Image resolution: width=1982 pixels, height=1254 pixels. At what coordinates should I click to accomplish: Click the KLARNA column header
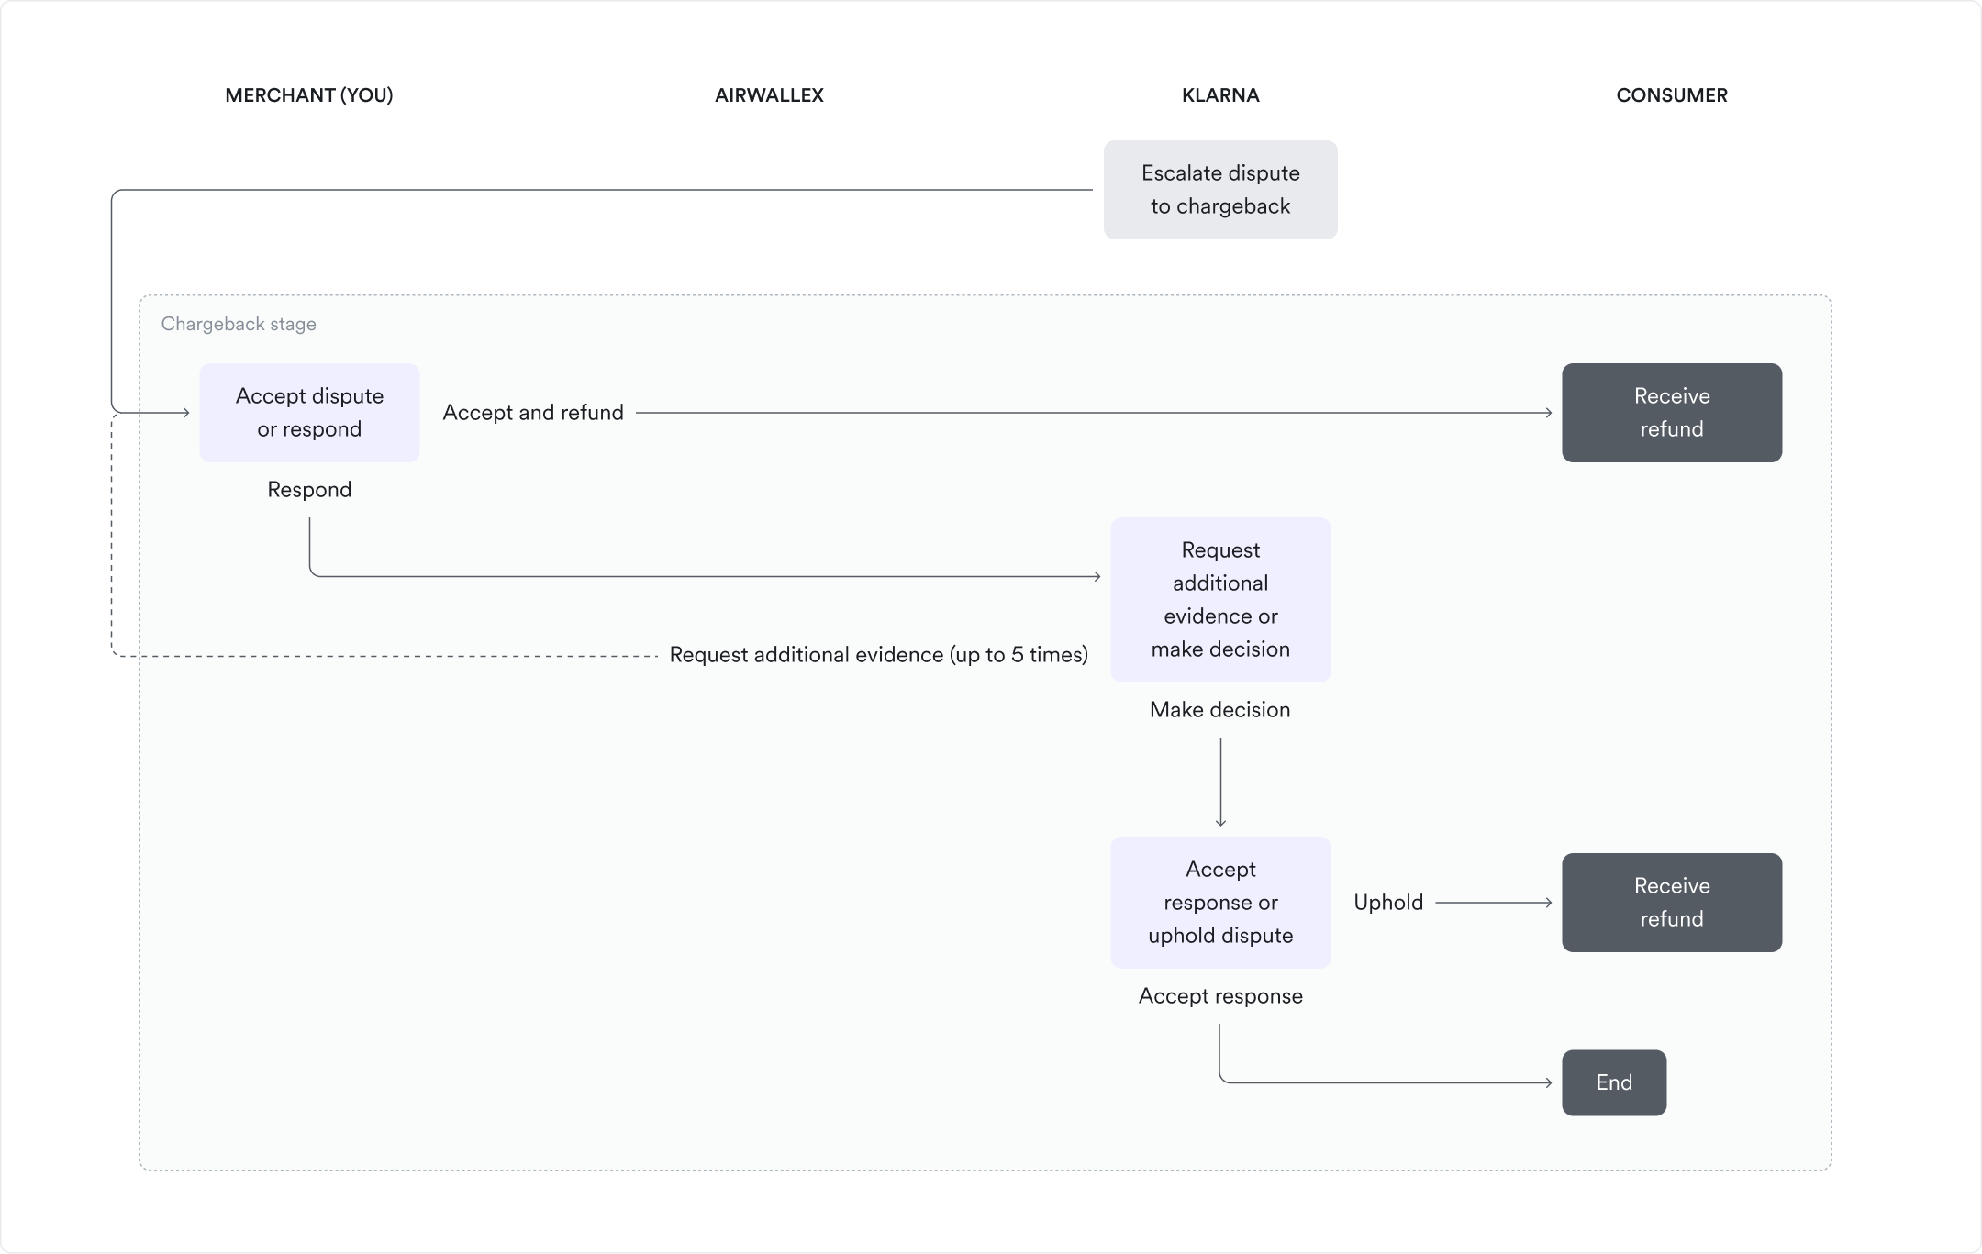click(1220, 95)
